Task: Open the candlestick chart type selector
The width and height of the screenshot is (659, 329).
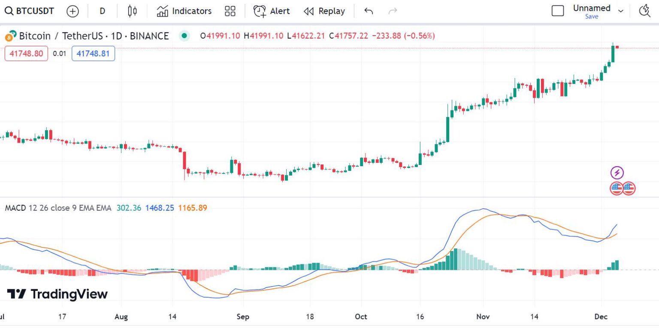Action: click(132, 11)
